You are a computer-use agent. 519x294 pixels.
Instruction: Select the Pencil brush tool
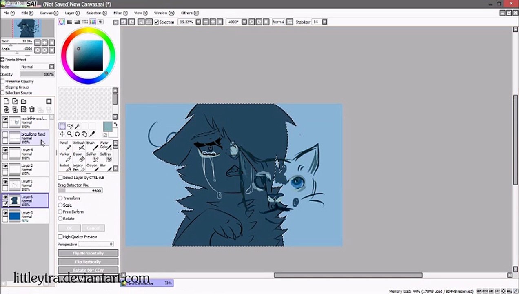click(x=65, y=145)
